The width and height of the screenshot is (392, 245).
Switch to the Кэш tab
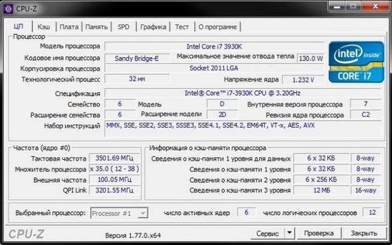tap(44, 27)
